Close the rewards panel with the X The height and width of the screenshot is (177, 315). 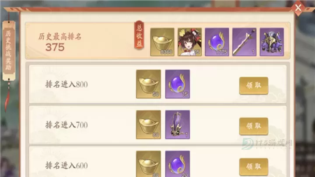[298, 8]
